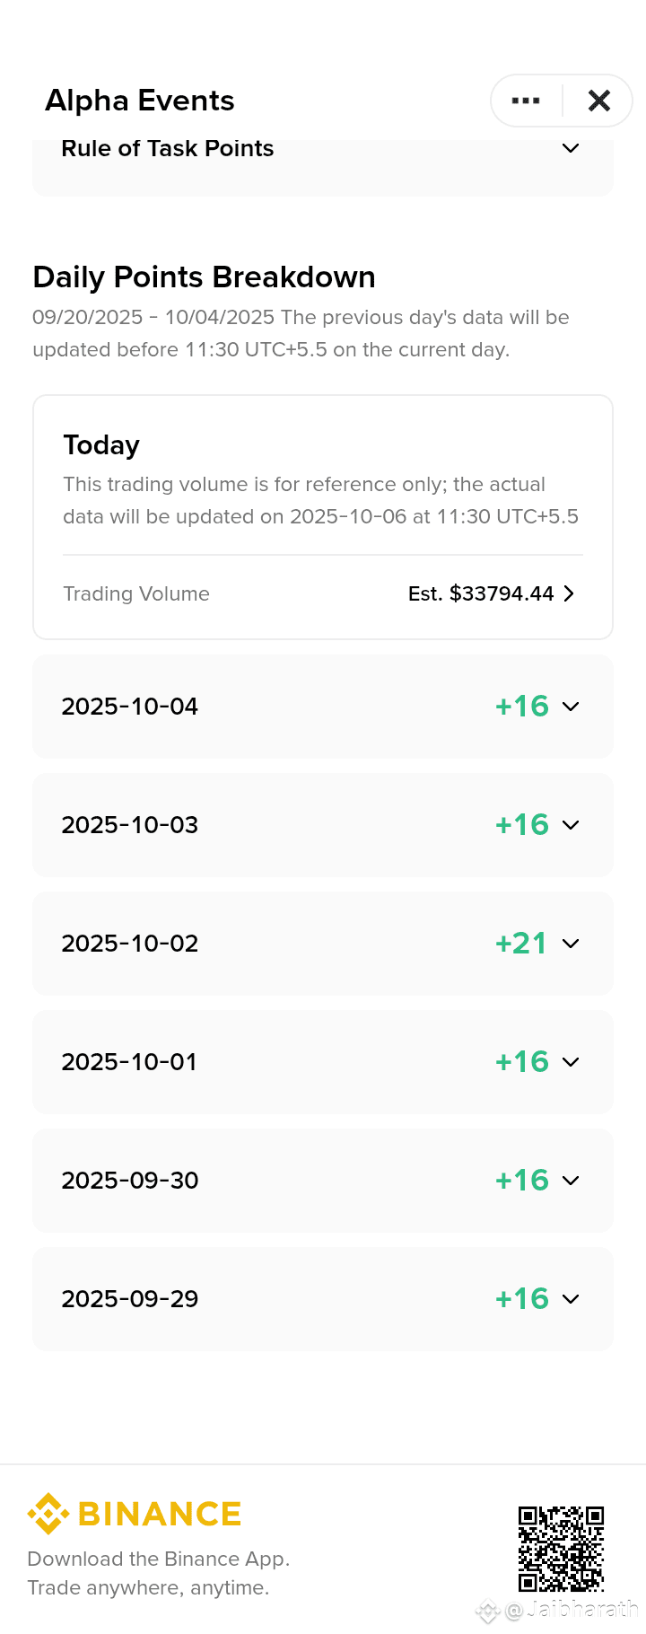This screenshot has height=1634, width=646.
Task: Click the +21 points value
Action: pyautogui.click(x=521, y=944)
